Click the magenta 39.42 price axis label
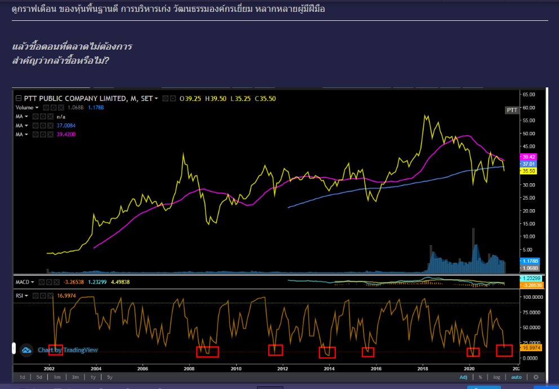 pyautogui.click(x=529, y=157)
